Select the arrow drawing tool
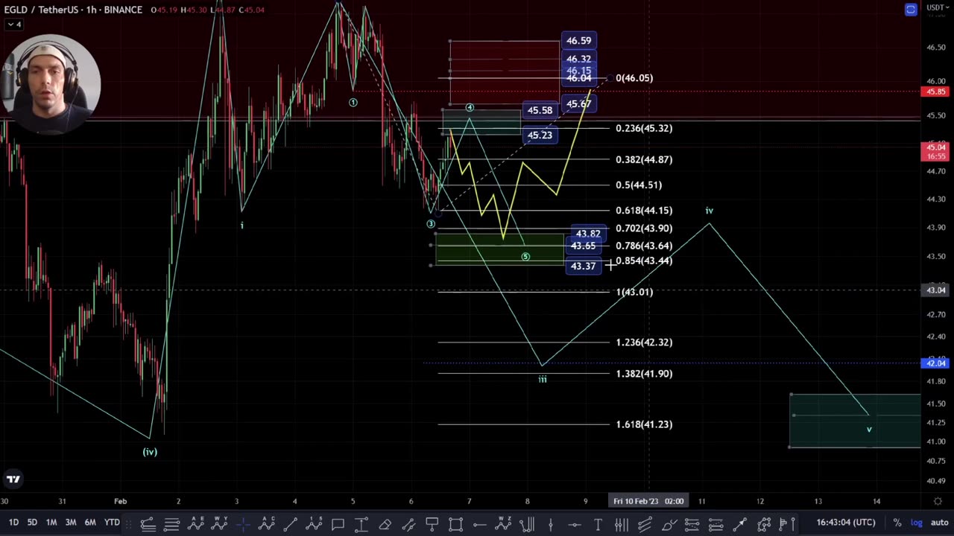Viewport: 954px width, 536px height. point(739,525)
